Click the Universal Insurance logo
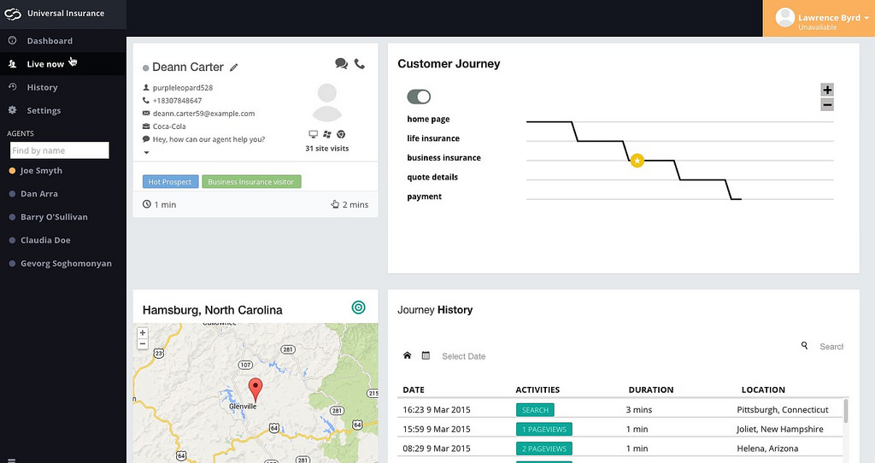This screenshot has width=875, height=463. [x=13, y=14]
